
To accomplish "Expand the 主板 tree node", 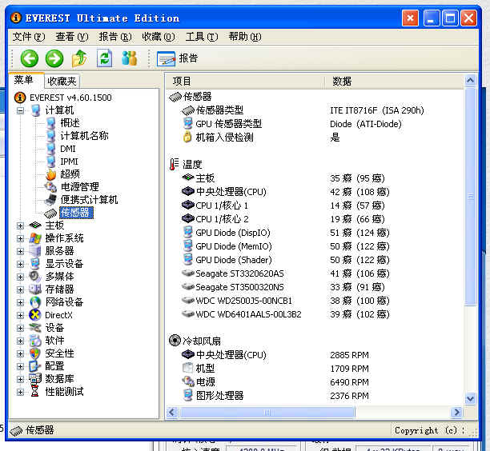I will 20,225.
